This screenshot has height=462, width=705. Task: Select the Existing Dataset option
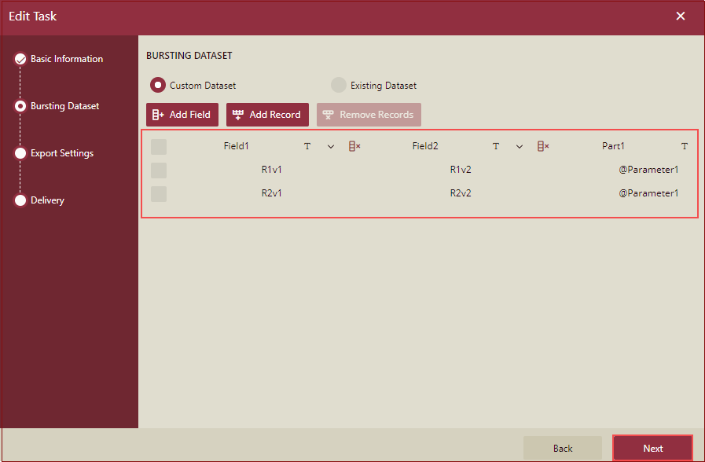(339, 85)
